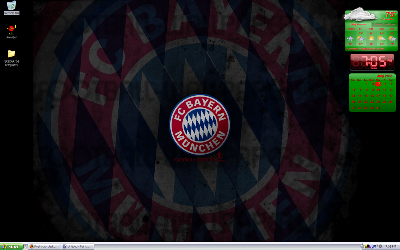Switch to the Current Conditions tab

[x=384, y=24]
